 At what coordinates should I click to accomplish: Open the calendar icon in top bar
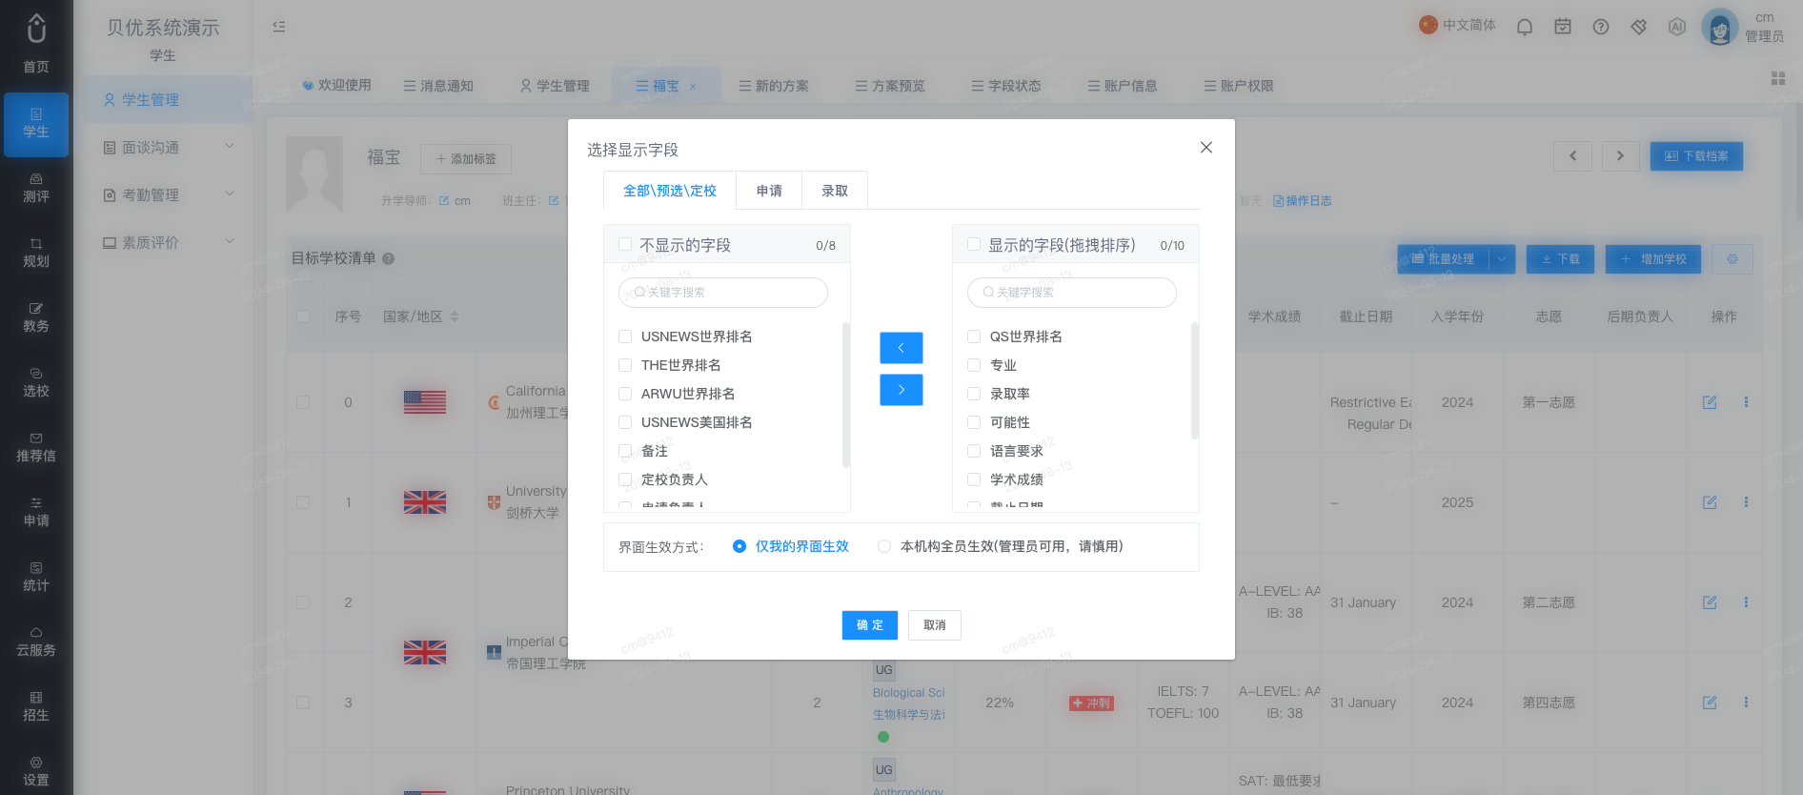coord(1563,27)
